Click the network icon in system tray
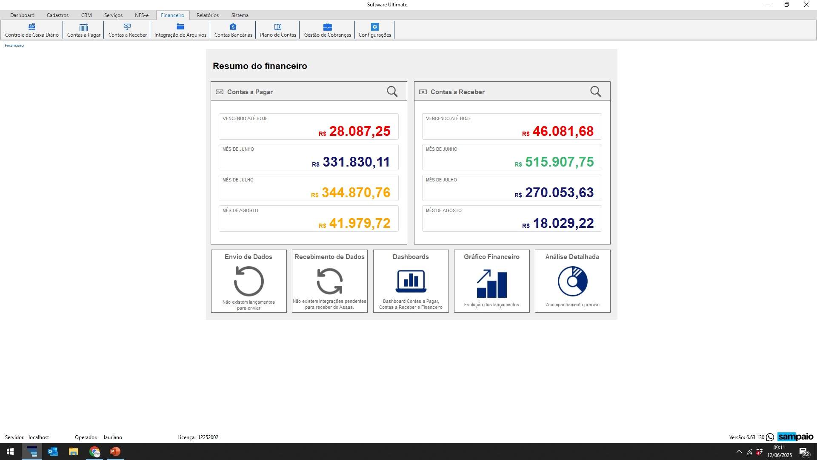This screenshot has height=460, width=817. [x=750, y=452]
